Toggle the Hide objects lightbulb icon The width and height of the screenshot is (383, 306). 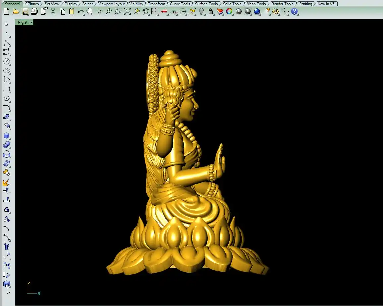pos(201,12)
